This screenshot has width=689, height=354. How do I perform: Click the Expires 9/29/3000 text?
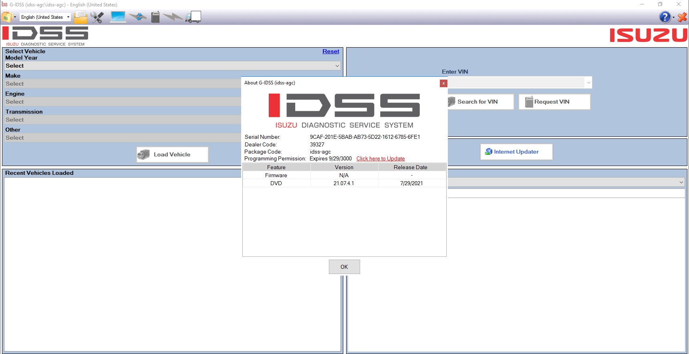click(330, 158)
